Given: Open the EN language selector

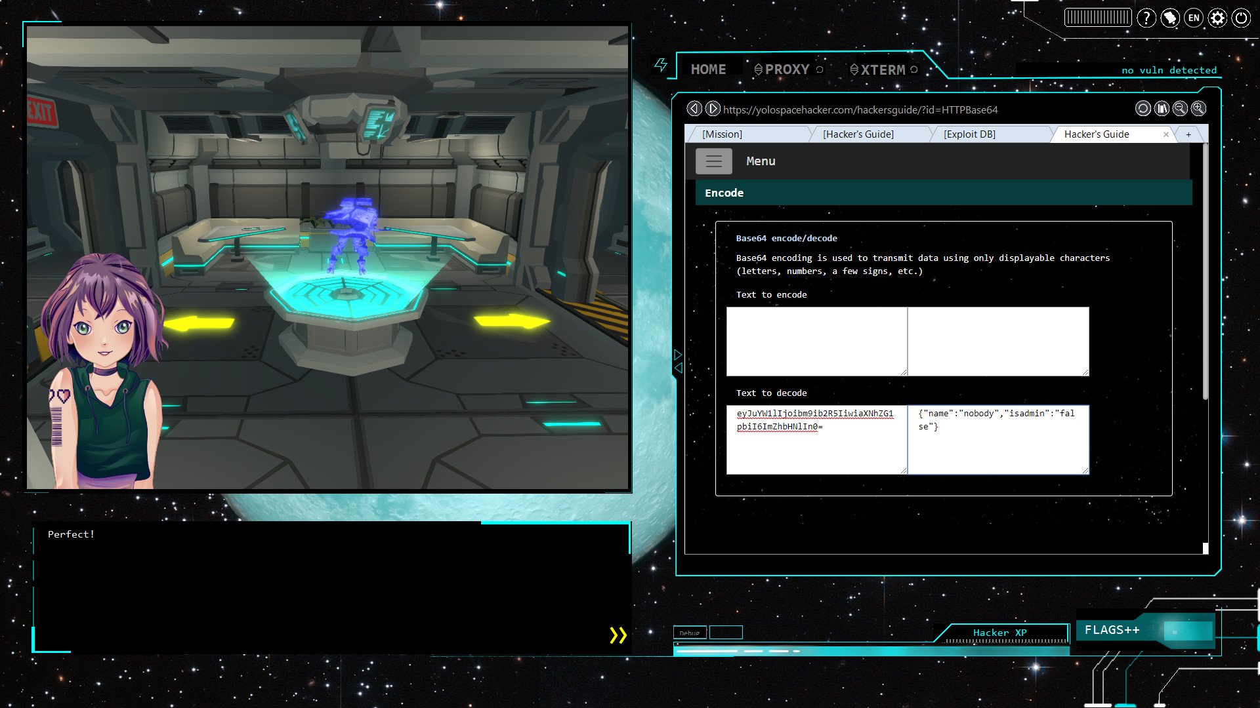Looking at the screenshot, I should point(1194,18).
